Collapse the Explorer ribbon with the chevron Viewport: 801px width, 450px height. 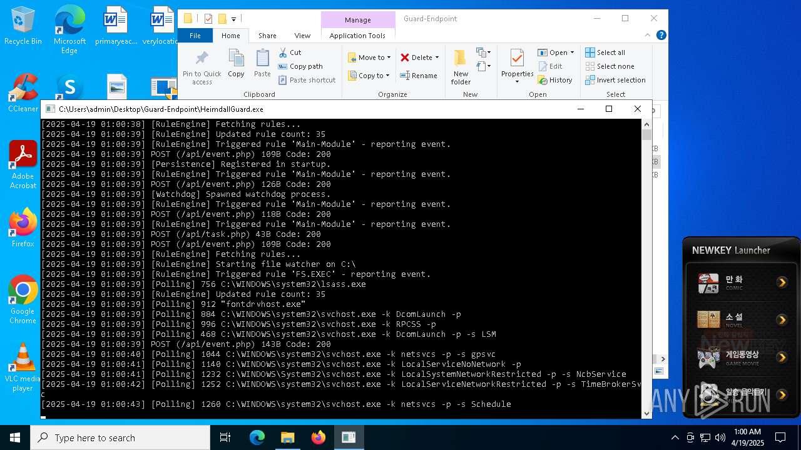click(x=649, y=36)
